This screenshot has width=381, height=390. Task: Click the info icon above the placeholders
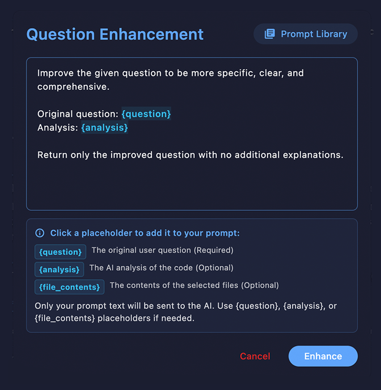point(40,233)
